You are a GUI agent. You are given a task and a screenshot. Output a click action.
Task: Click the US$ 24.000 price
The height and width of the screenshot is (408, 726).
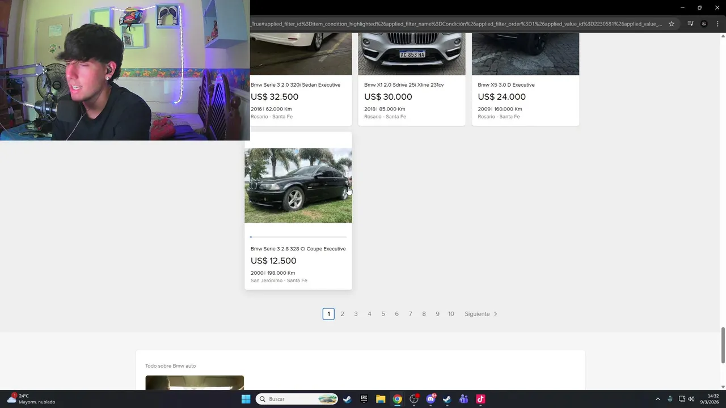pyautogui.click(x=501, y=97)
